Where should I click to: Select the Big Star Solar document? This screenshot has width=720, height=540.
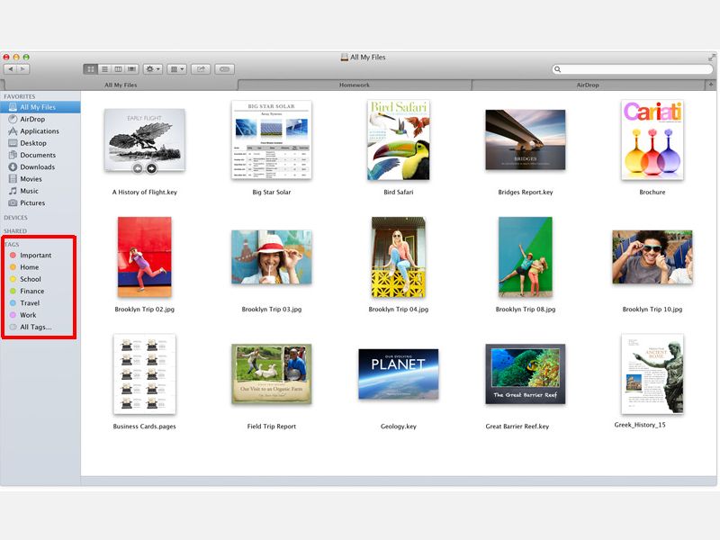(x=272, y=140)
